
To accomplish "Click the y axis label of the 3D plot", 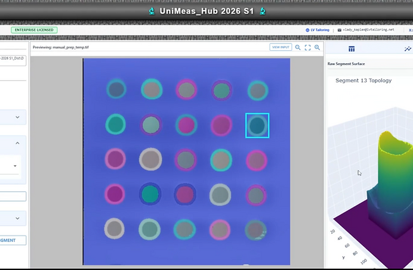I will click(x=343, y=257).
